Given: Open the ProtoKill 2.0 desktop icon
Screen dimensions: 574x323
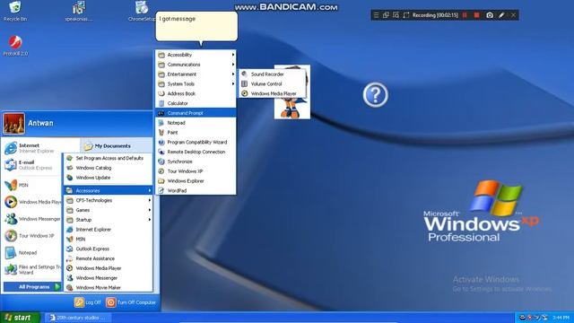Looking at the screenshot, I should (15, 46).
